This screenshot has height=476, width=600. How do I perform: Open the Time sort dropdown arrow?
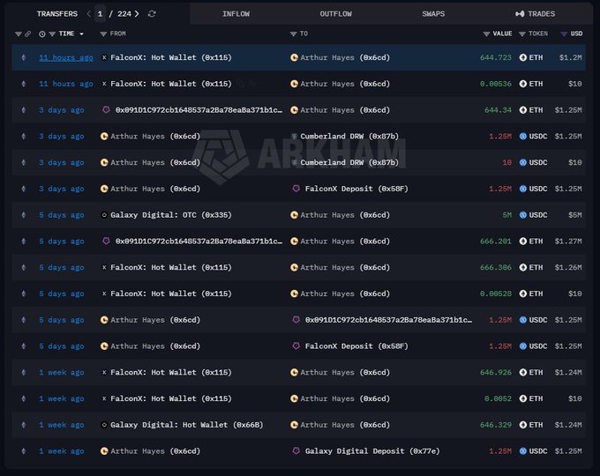click(x=81, y=34)
